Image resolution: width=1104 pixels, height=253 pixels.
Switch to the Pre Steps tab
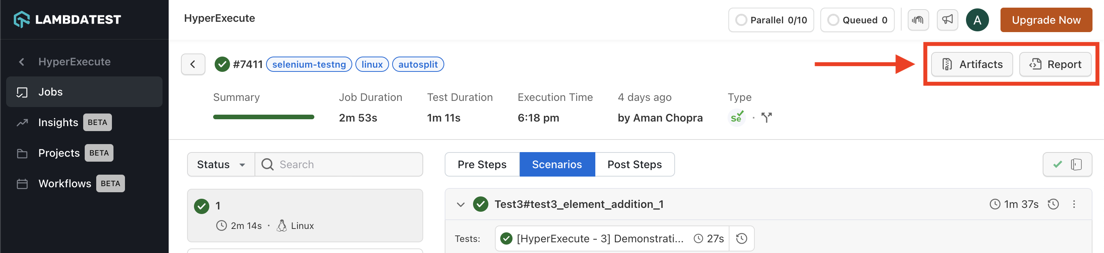click(x=482, y=165)
